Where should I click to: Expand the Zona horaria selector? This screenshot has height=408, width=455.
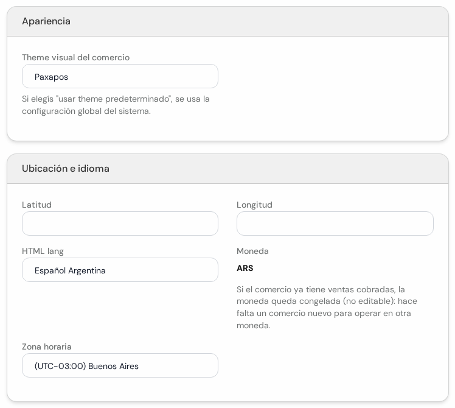120,365
